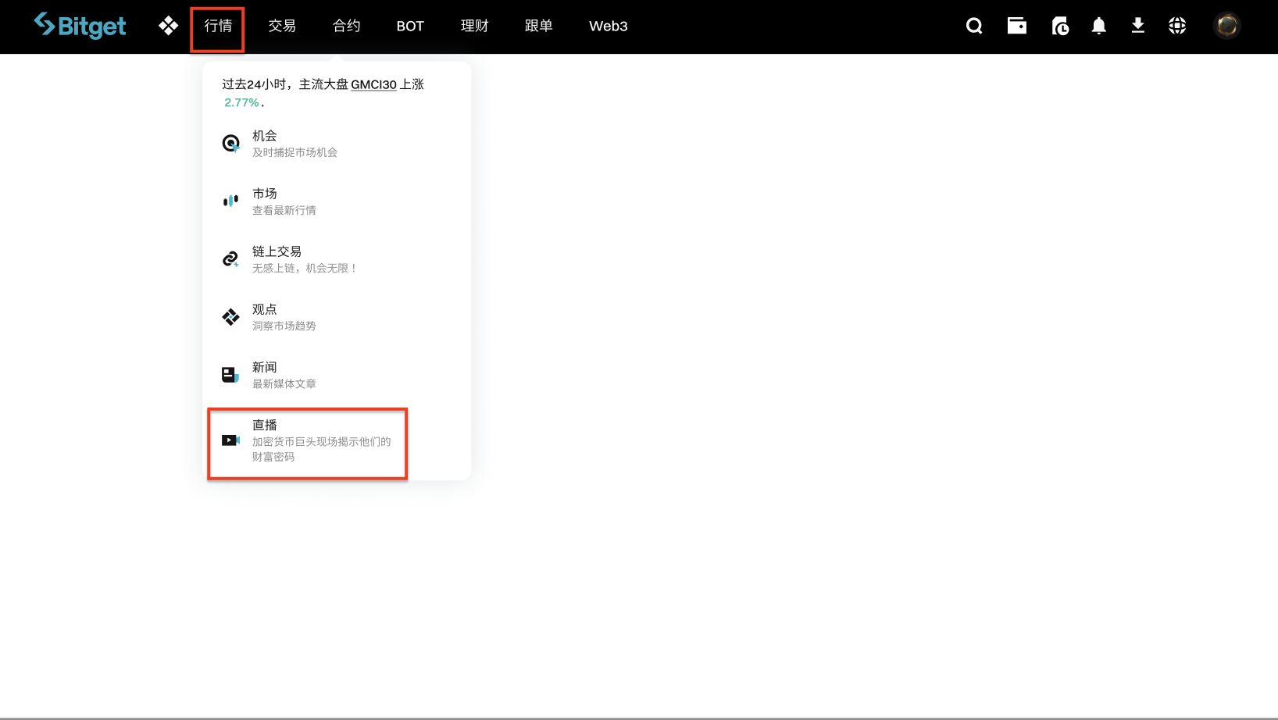Click the 最新媒体文章 description
Viewport: 1278px width, 720px height.
(284, 383)
